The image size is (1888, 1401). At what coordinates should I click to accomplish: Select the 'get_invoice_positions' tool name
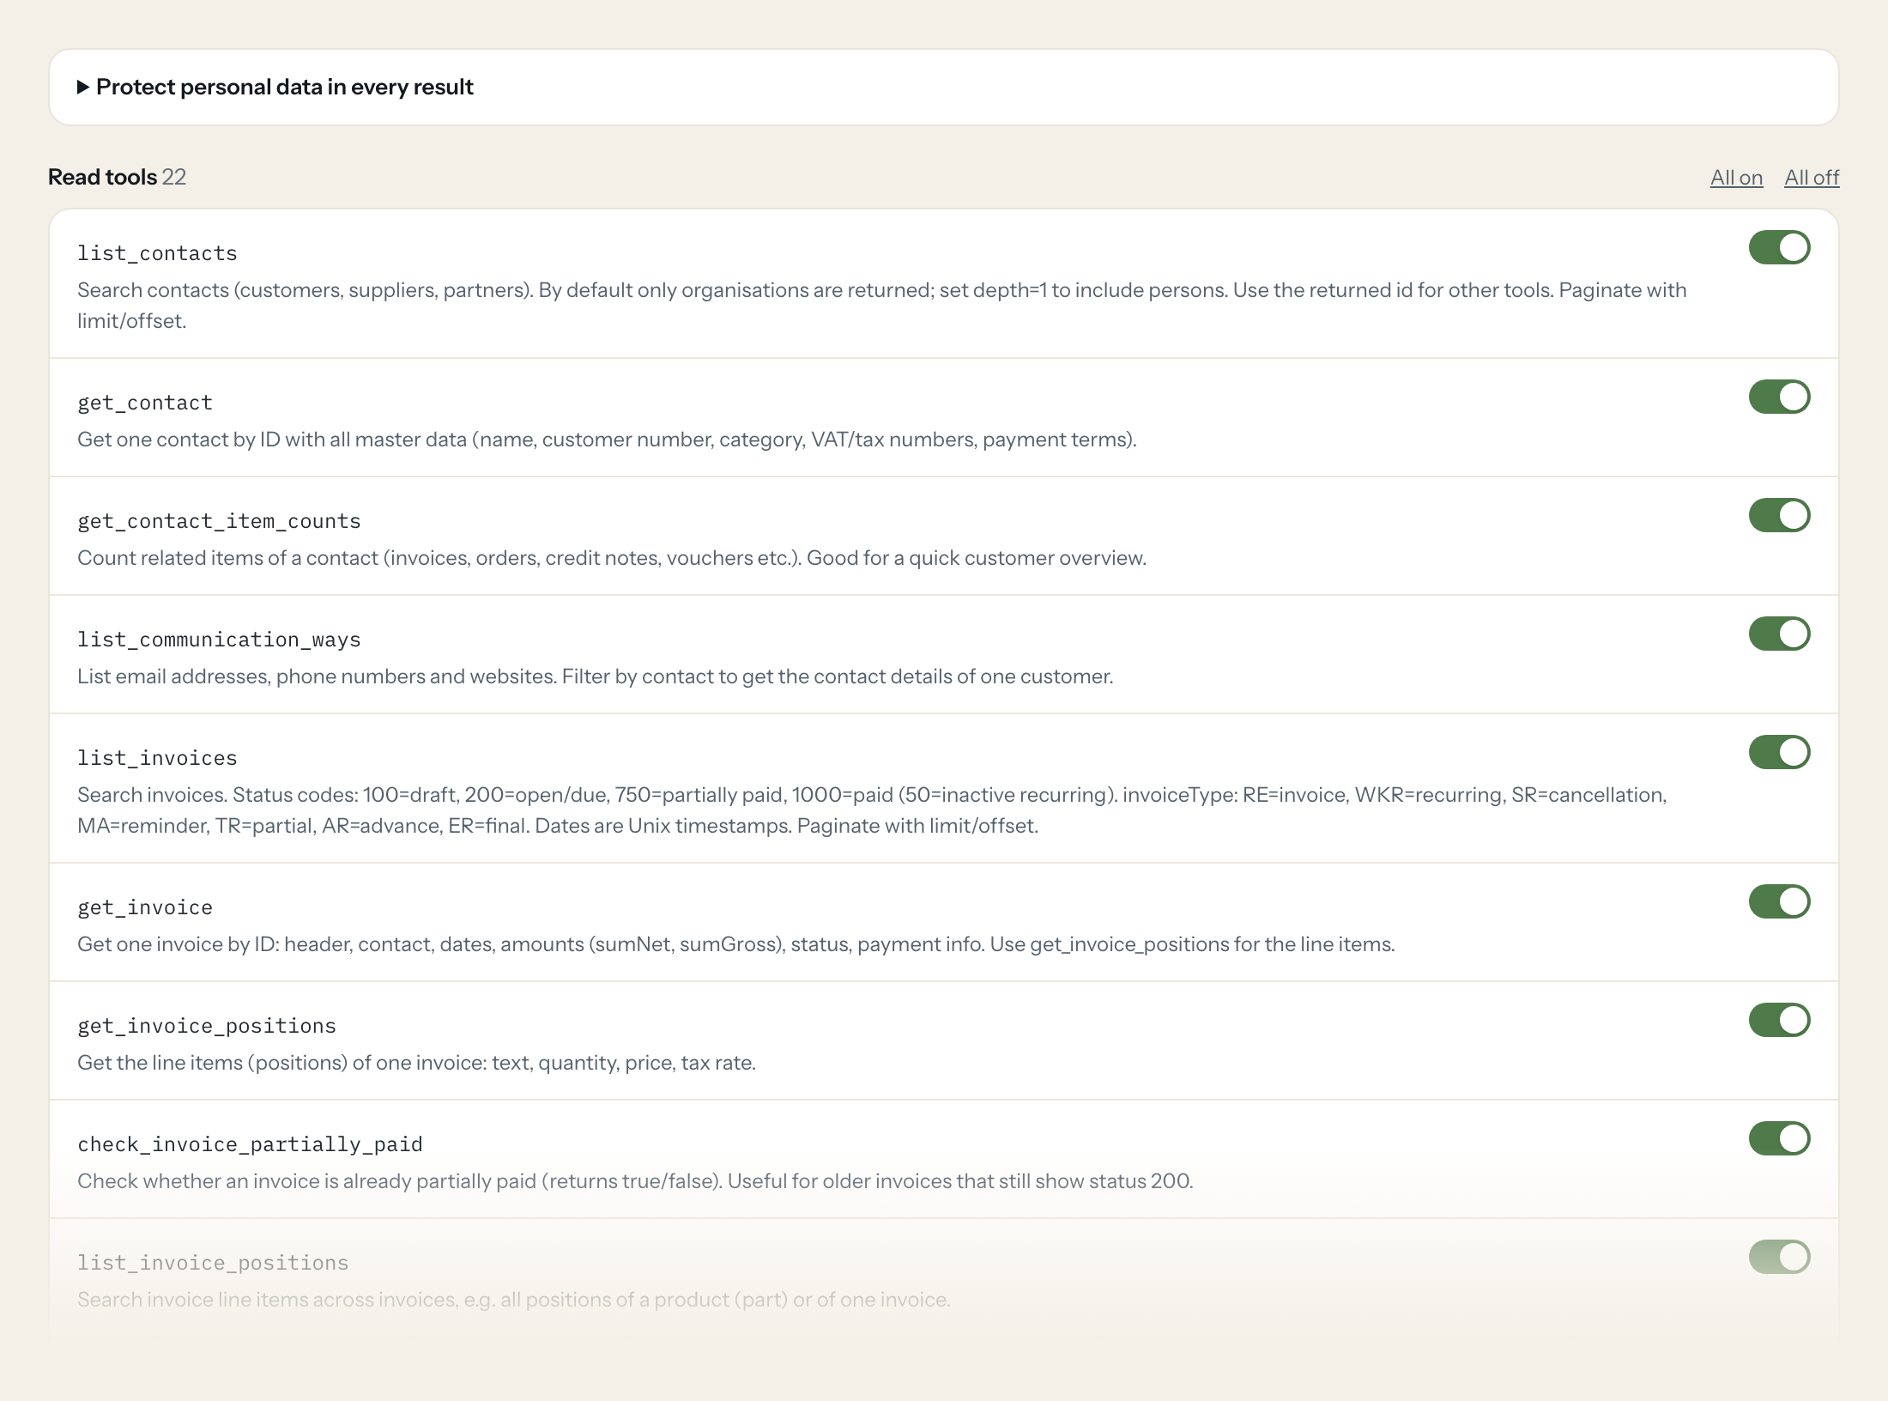click(x=207, y=1026)
